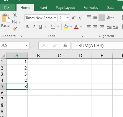
Task: Switch to the Formulas tab
Action: (x=91, y=8)
